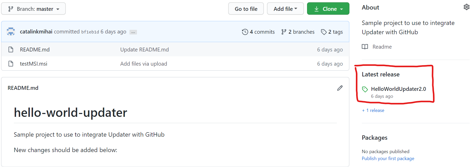472x167 pixels.
Task: Click Publish your first package link
Action: coord(388,159)
